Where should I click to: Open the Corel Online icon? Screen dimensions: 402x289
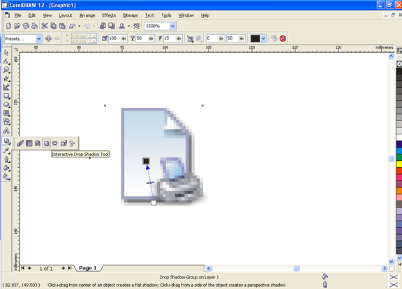pyautogui.click(x=137, y=26)
